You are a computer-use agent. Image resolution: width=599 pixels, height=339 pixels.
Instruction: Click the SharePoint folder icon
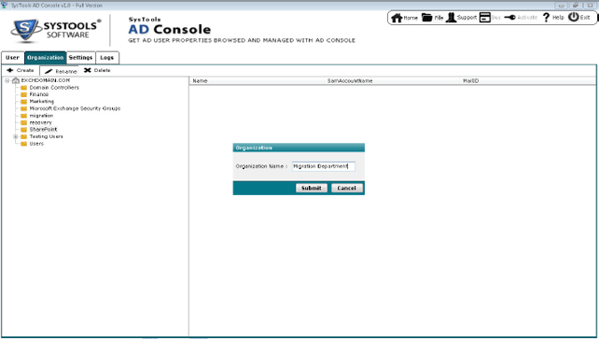[23, 130]
